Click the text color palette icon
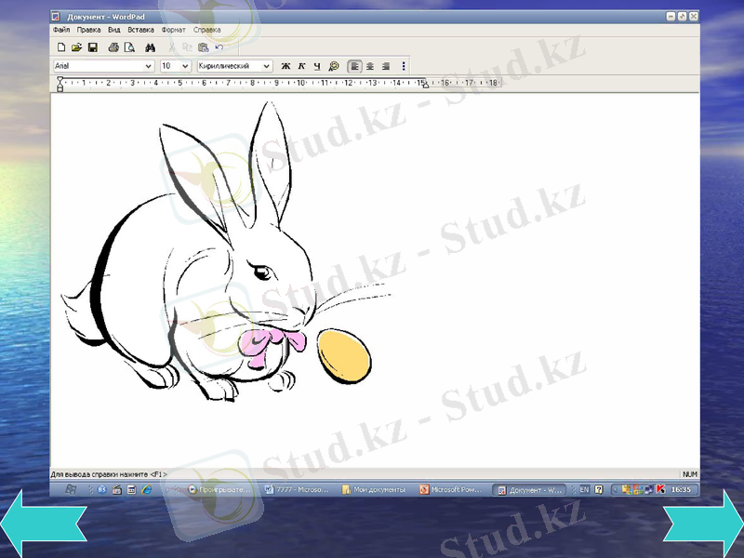Image resolution: width=744 pixels, height=558 pixels. [334, 66]
